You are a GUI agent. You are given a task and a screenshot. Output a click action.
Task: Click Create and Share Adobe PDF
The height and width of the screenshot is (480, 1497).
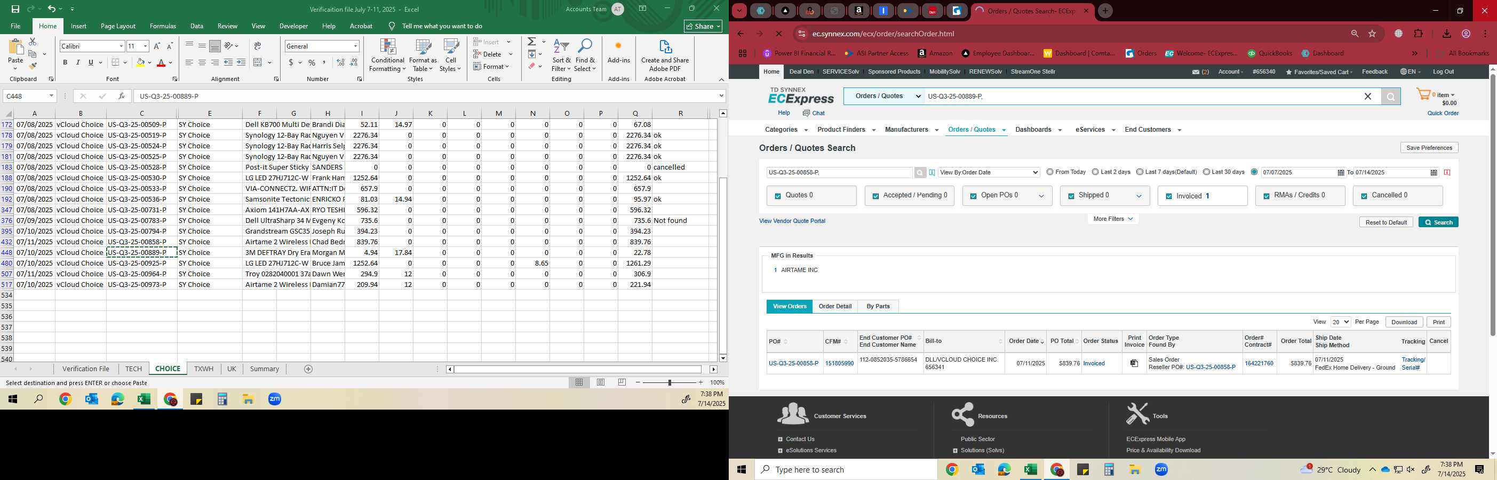(x=665, y=56)
